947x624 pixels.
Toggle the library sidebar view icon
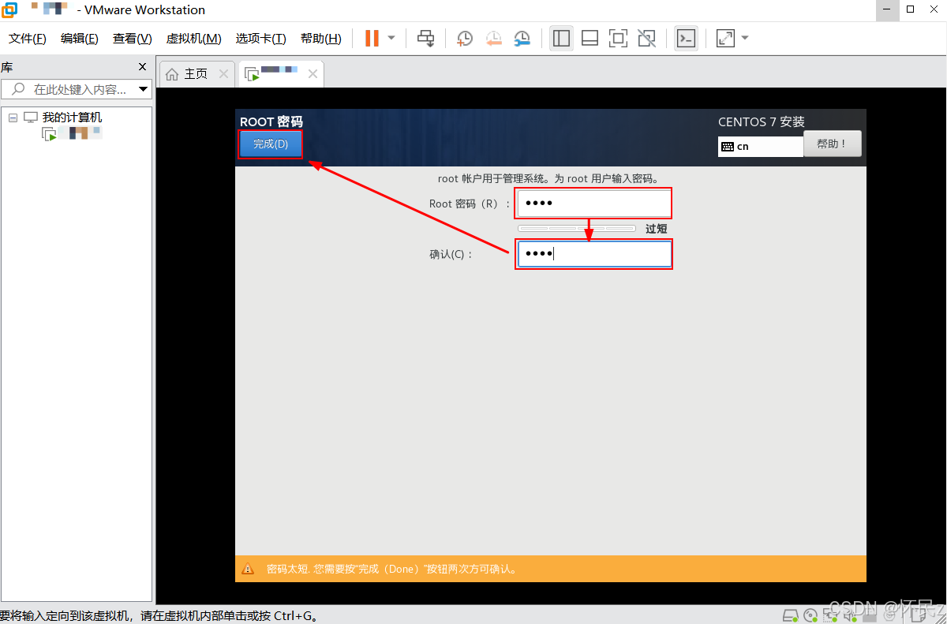(562, 38)
